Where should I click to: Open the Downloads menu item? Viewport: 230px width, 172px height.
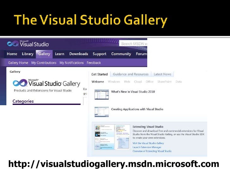[x=79, y=54]
